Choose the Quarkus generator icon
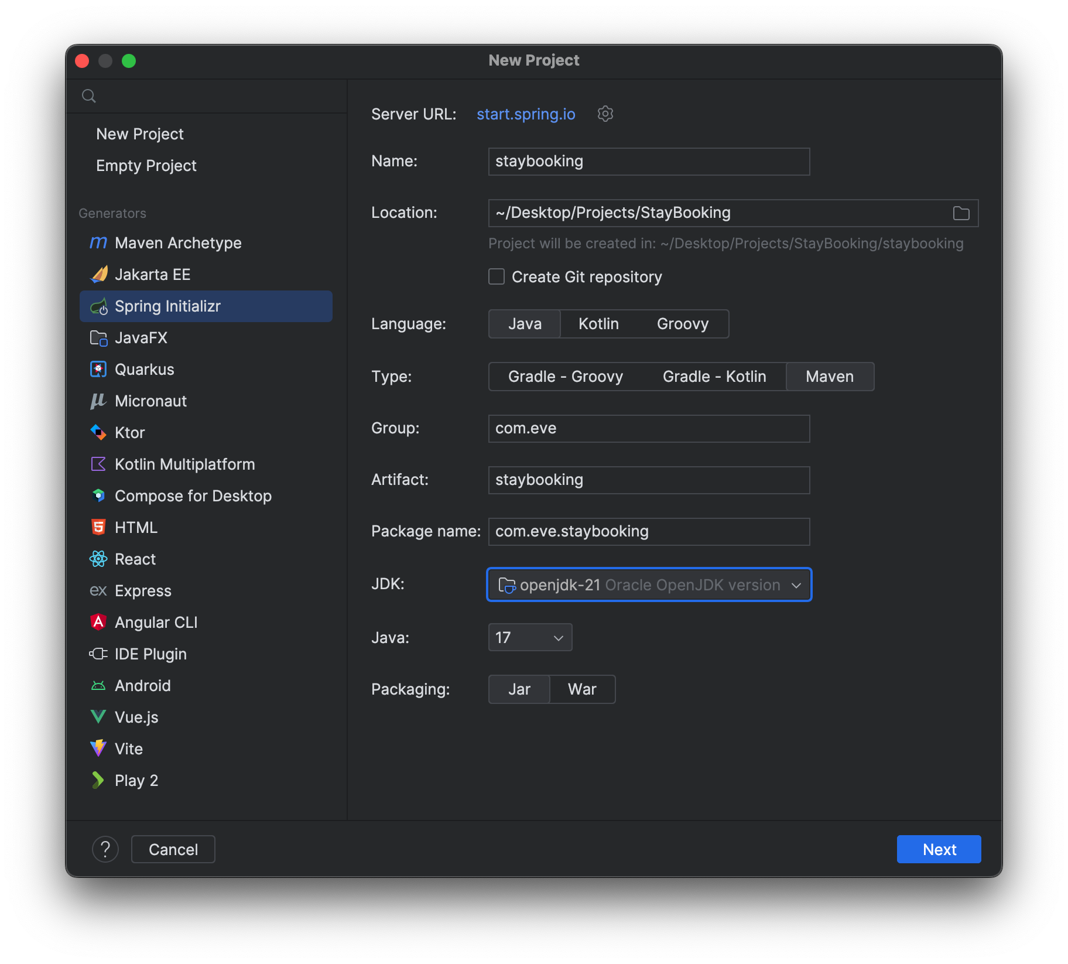Screen dimensions: 1068x964 [x=98, y=370]
